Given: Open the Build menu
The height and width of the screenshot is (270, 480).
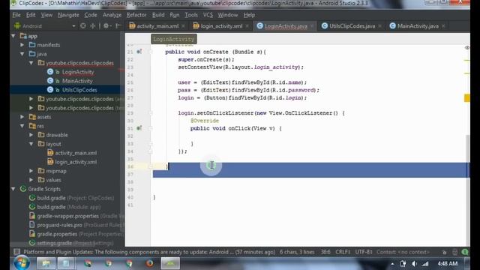Looking at the screenshot, I should [x=158, y=15].
